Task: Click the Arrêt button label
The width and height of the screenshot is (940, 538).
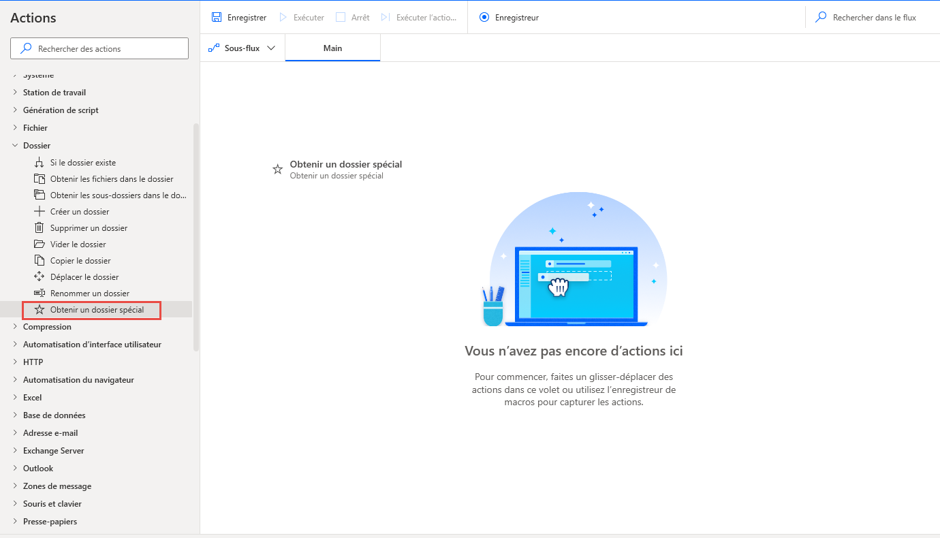Action: coord(360,18)
